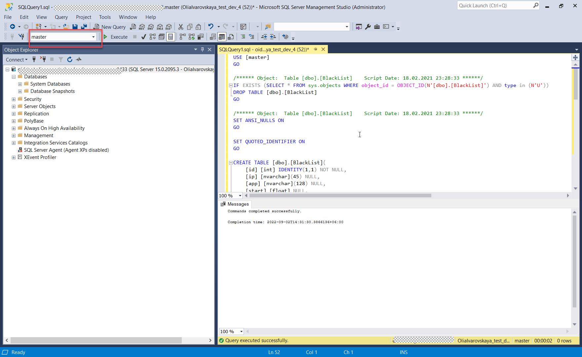Open a Database Engine Query icon
The height and width of the screenshot is (357, 582).
point(133,27)
